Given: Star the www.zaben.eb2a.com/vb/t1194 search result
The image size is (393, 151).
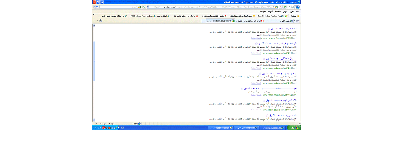Looking at the screenshot, I should click(x=242, y=89).
